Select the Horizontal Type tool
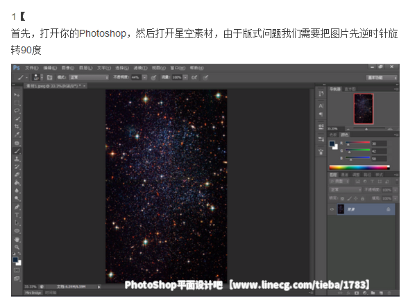The image size is (408, 298). (17, 215)
